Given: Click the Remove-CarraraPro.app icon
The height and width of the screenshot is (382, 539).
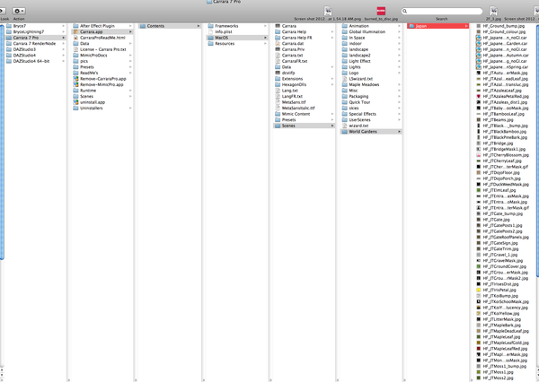Looking at the screenshot, I should click(76, 79).
